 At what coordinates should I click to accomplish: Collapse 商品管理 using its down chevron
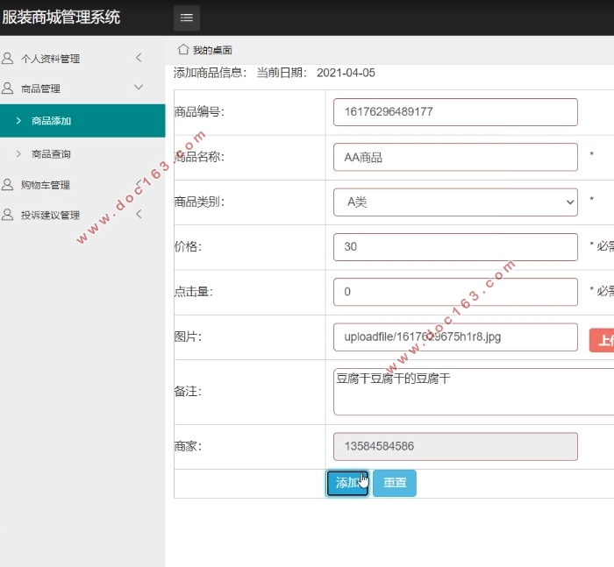click(139, 88)
